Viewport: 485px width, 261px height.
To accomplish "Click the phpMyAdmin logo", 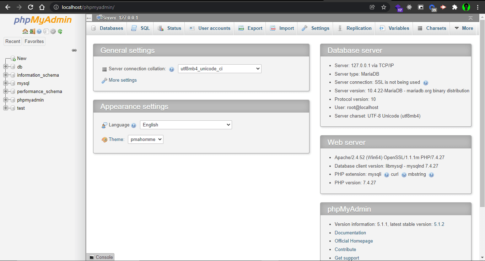I will tap(43, 20).
